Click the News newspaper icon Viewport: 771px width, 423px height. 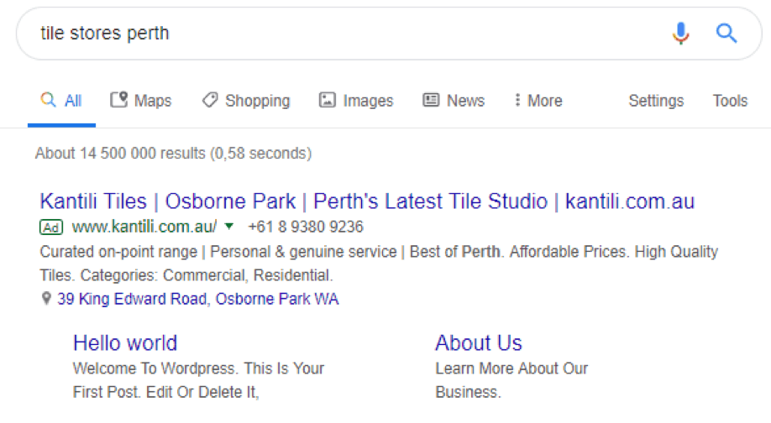[431, 100]
